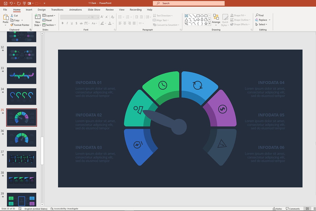Screen dimensions: 316x211
Task: Open the File tab
Action: (5, 10)
